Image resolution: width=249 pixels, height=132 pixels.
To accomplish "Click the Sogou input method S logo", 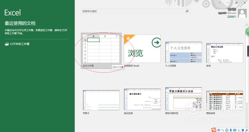I will (214, 130).
